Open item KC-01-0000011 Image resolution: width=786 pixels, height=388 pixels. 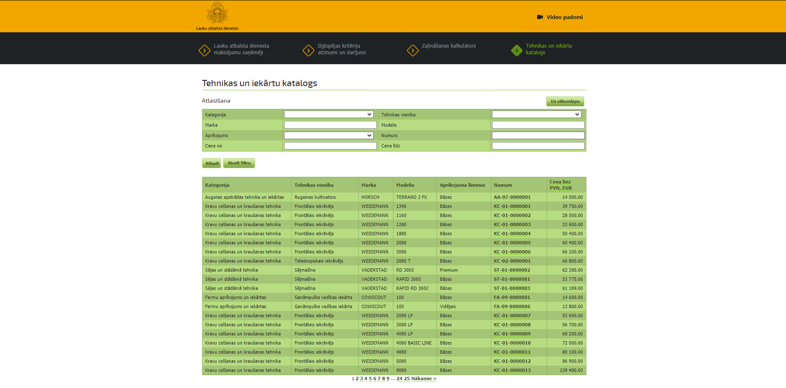coord(512,352)
